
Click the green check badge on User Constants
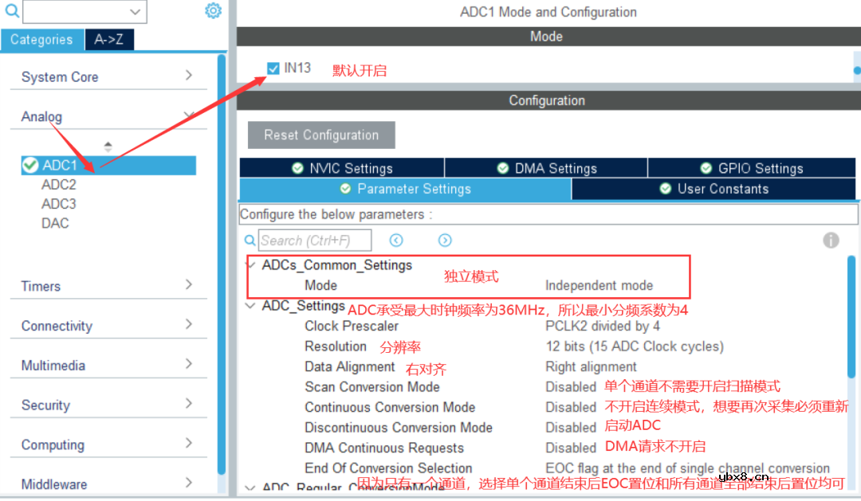[665, 189]
